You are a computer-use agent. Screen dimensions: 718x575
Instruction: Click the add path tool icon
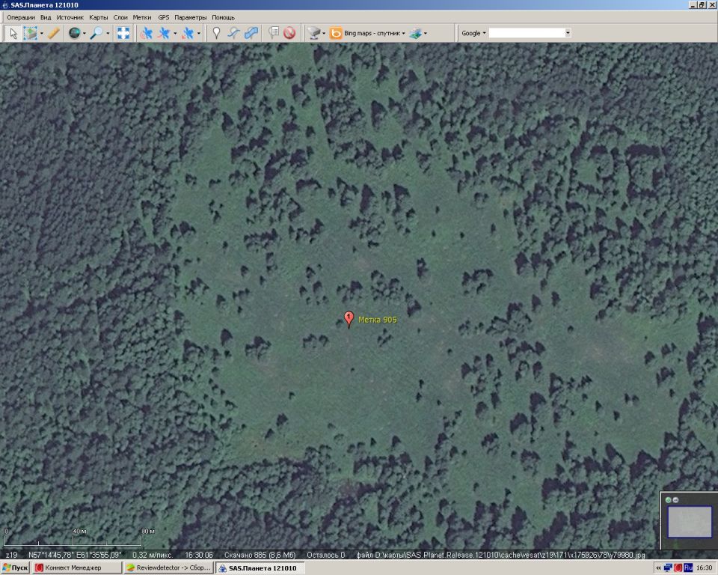pos(233,33)
